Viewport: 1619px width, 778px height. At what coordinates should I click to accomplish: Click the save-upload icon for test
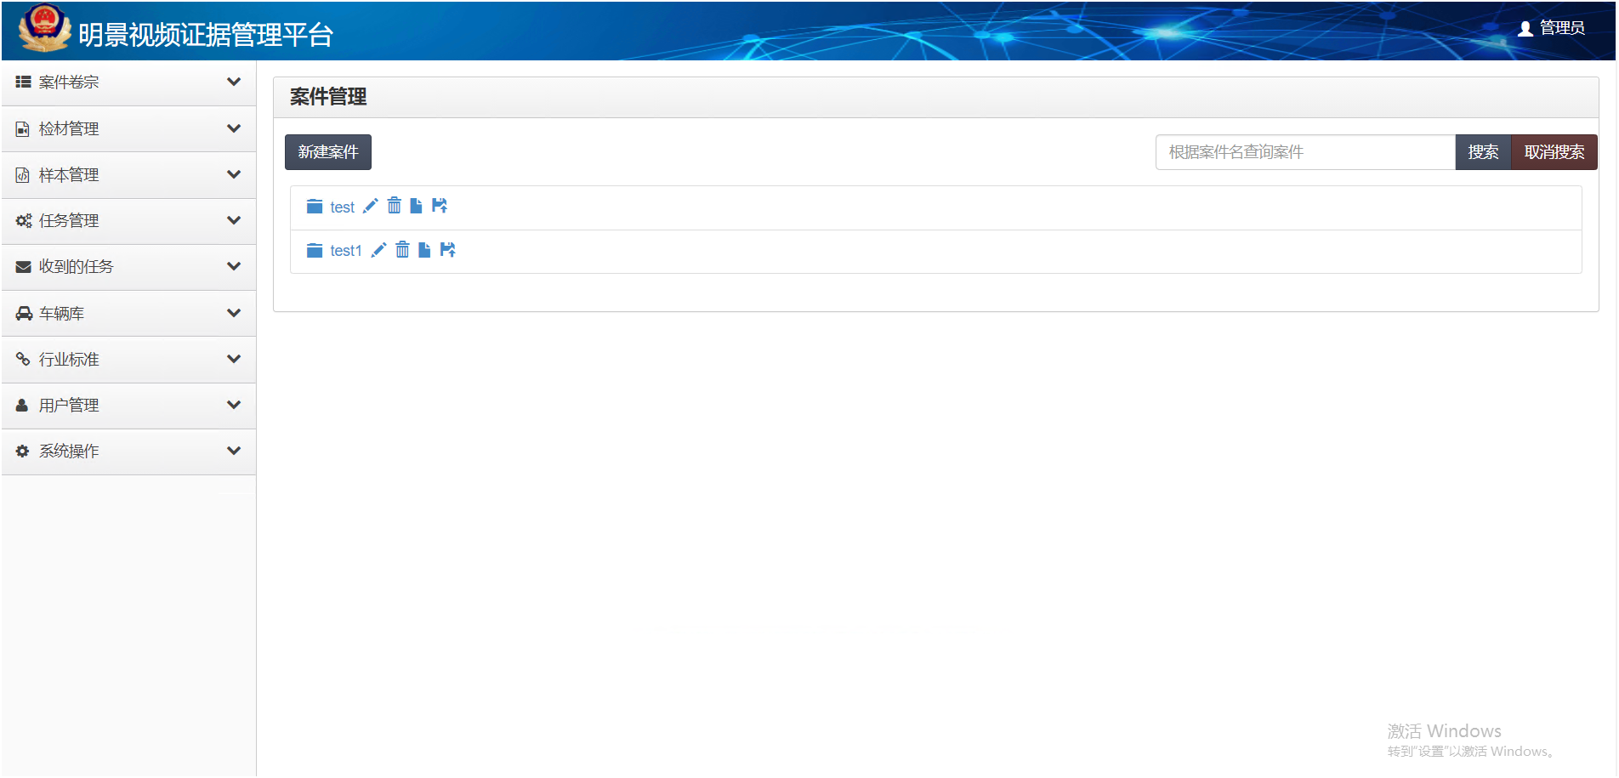coord(440,206)
